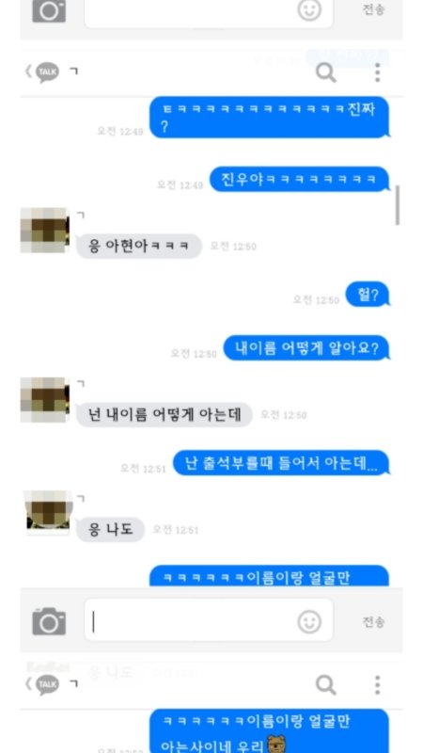The width and height of the screenshot is (423, 753).
Task: Tap the search magnifier in the upper chat header
Action: pyautogui.click(x=325, y=72)
